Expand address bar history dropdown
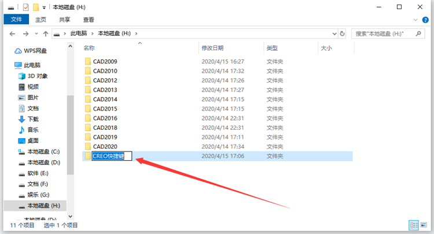Screen dimensions: 434x234 (x=334, y=33)
